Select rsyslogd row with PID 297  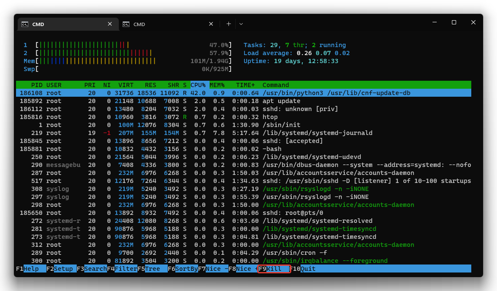tap(243, 197)
